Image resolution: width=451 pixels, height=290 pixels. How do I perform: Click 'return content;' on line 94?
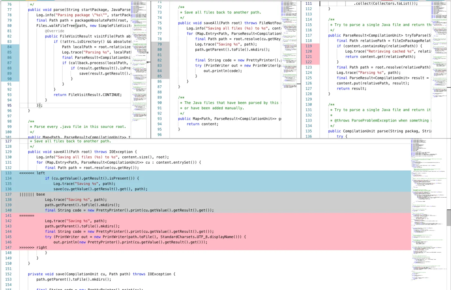click(203, 124)
